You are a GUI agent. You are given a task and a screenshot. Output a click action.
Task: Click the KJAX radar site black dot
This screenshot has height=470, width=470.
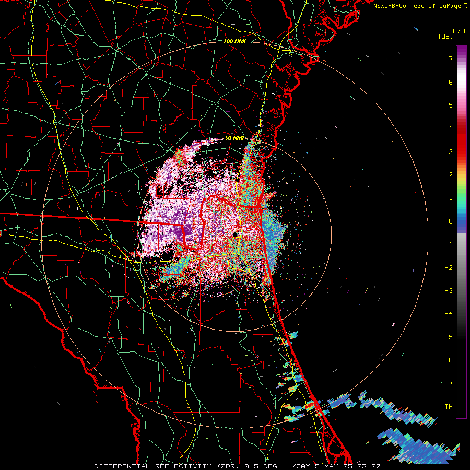[236, 234]
